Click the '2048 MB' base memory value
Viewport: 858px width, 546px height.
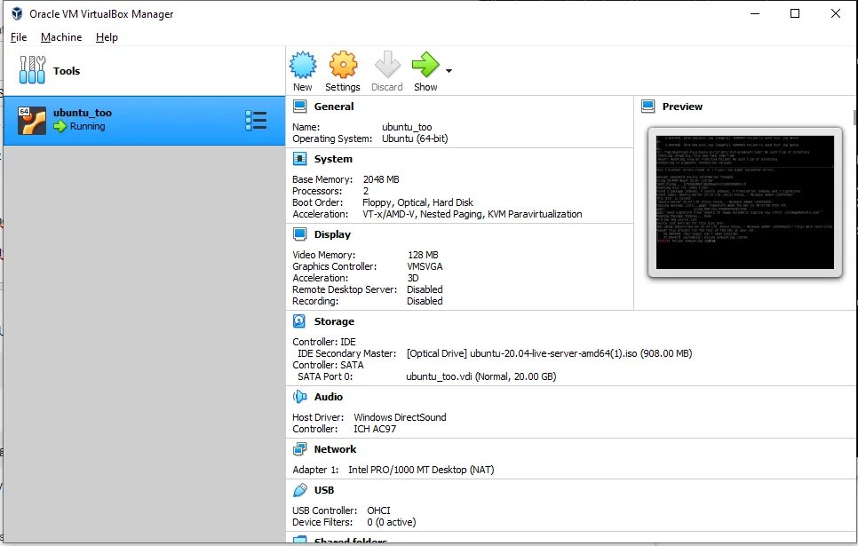[x=381, y=179]
